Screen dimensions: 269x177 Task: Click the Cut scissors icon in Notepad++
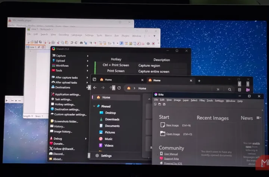(58, 42)
